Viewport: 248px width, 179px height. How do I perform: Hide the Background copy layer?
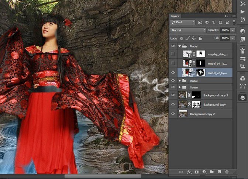(x=173, y=104)
